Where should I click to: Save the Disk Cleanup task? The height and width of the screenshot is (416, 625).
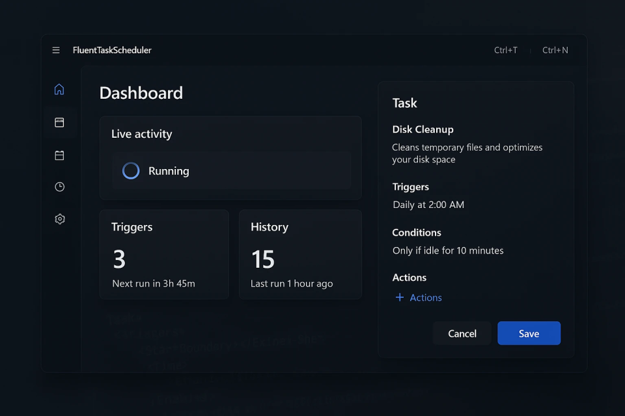tap(529, 333)
